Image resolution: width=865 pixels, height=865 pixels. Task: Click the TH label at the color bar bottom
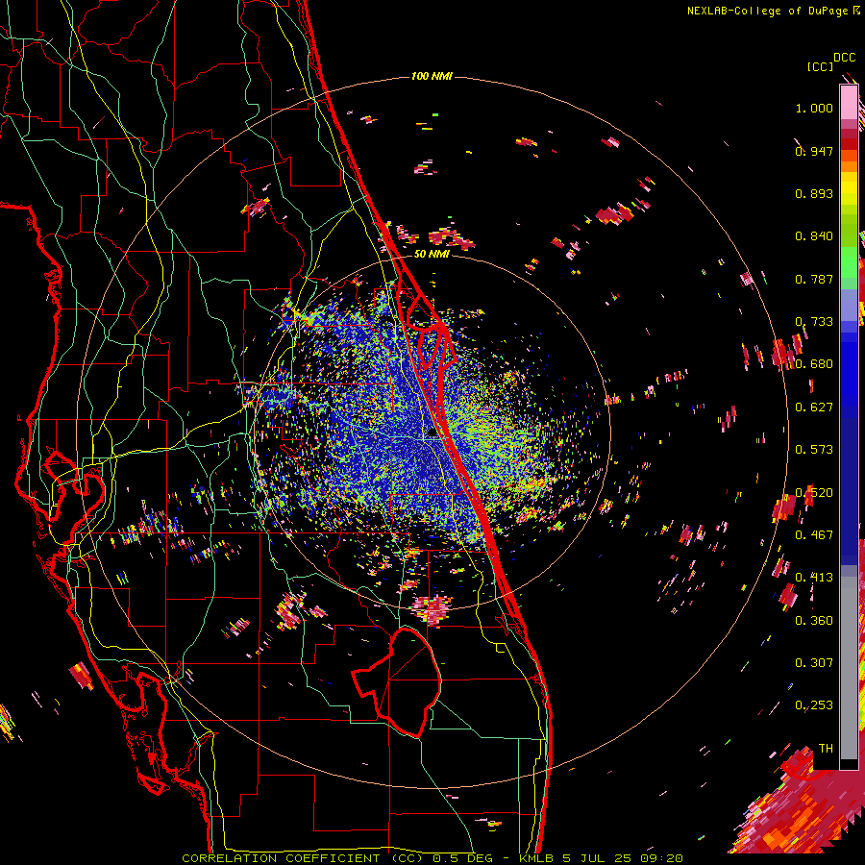click(826, 749)
